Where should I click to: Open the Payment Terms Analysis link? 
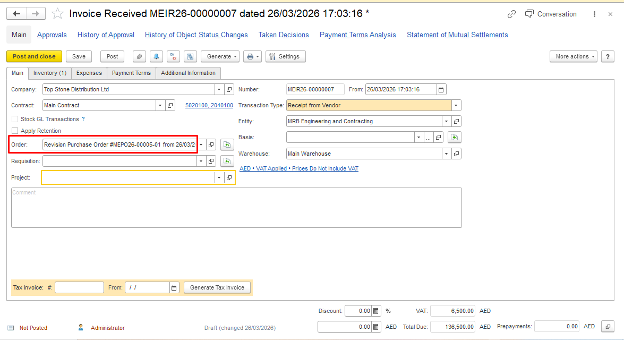[357, 35]
